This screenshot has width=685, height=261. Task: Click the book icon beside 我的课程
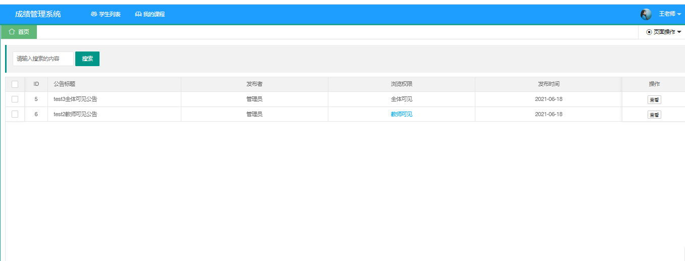[x=138, y=14]
